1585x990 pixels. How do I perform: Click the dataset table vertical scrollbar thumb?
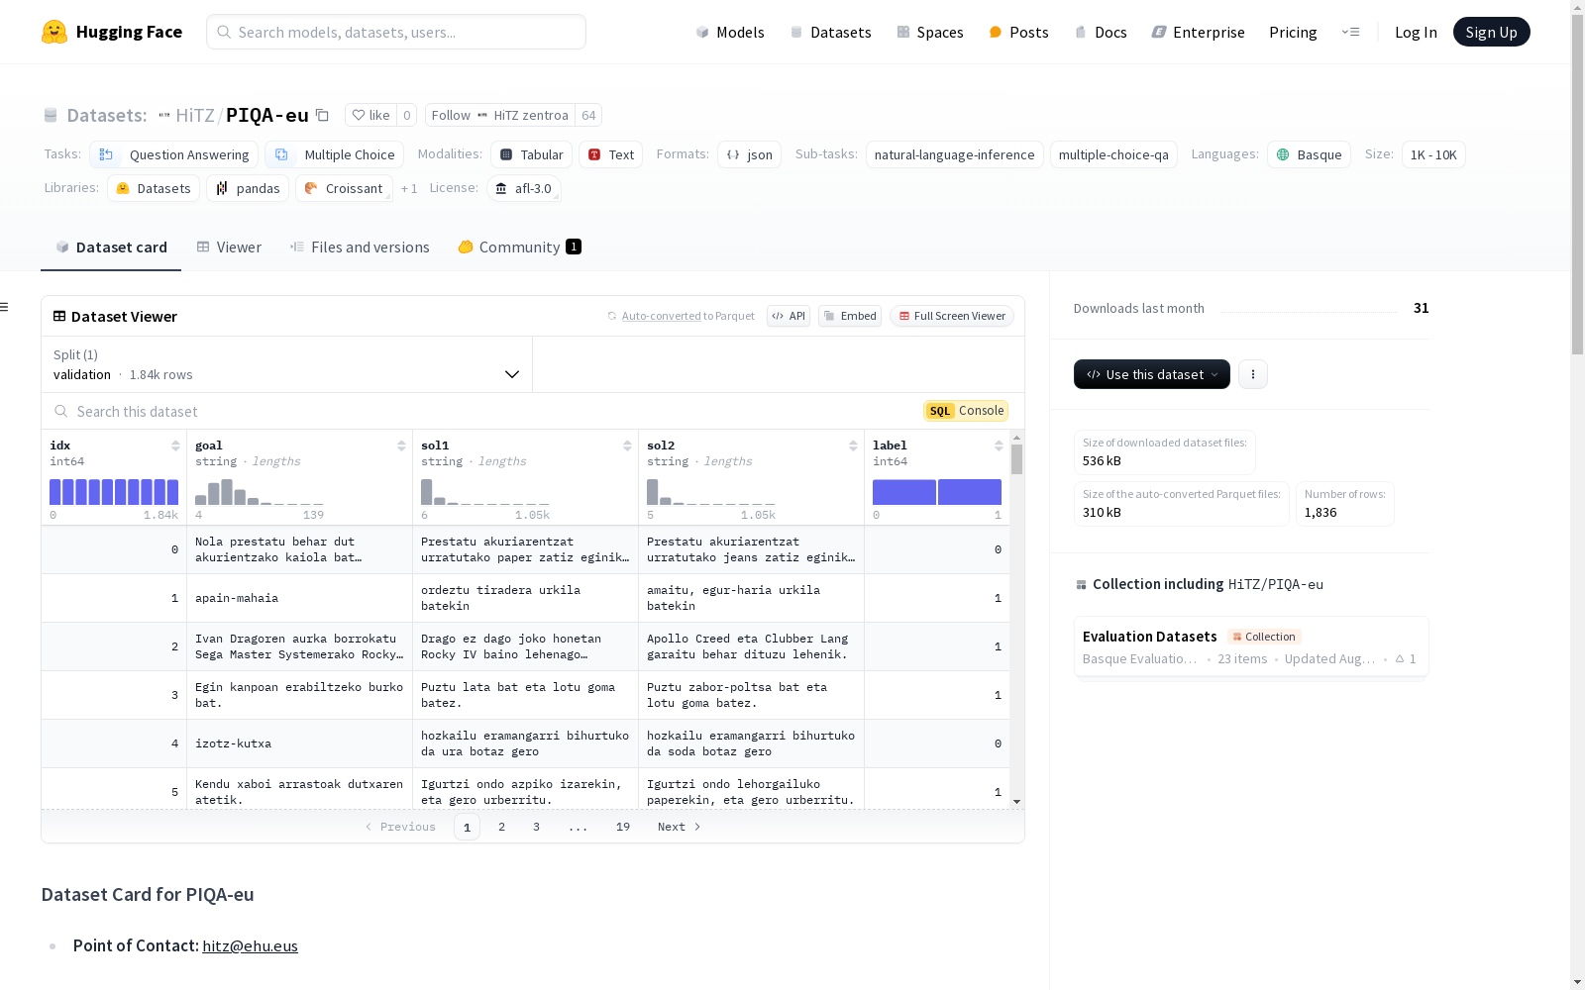(1016, 459)
